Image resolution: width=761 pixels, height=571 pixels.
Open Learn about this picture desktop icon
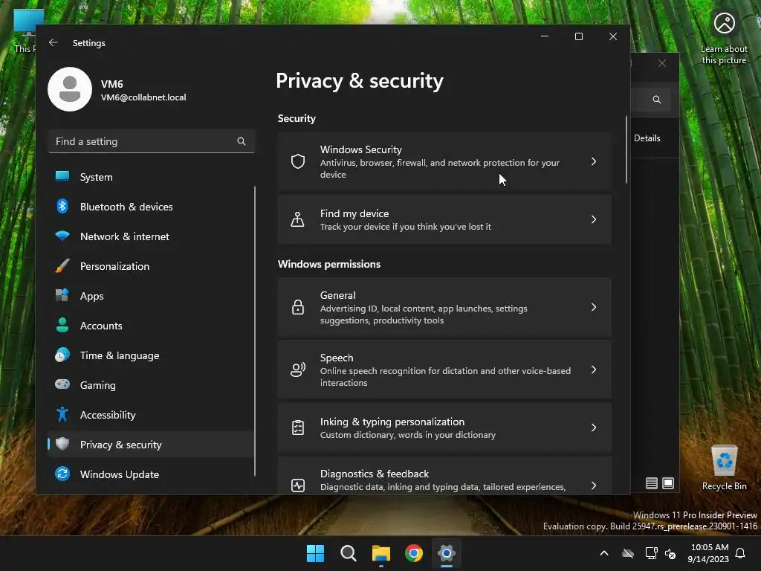724,38
